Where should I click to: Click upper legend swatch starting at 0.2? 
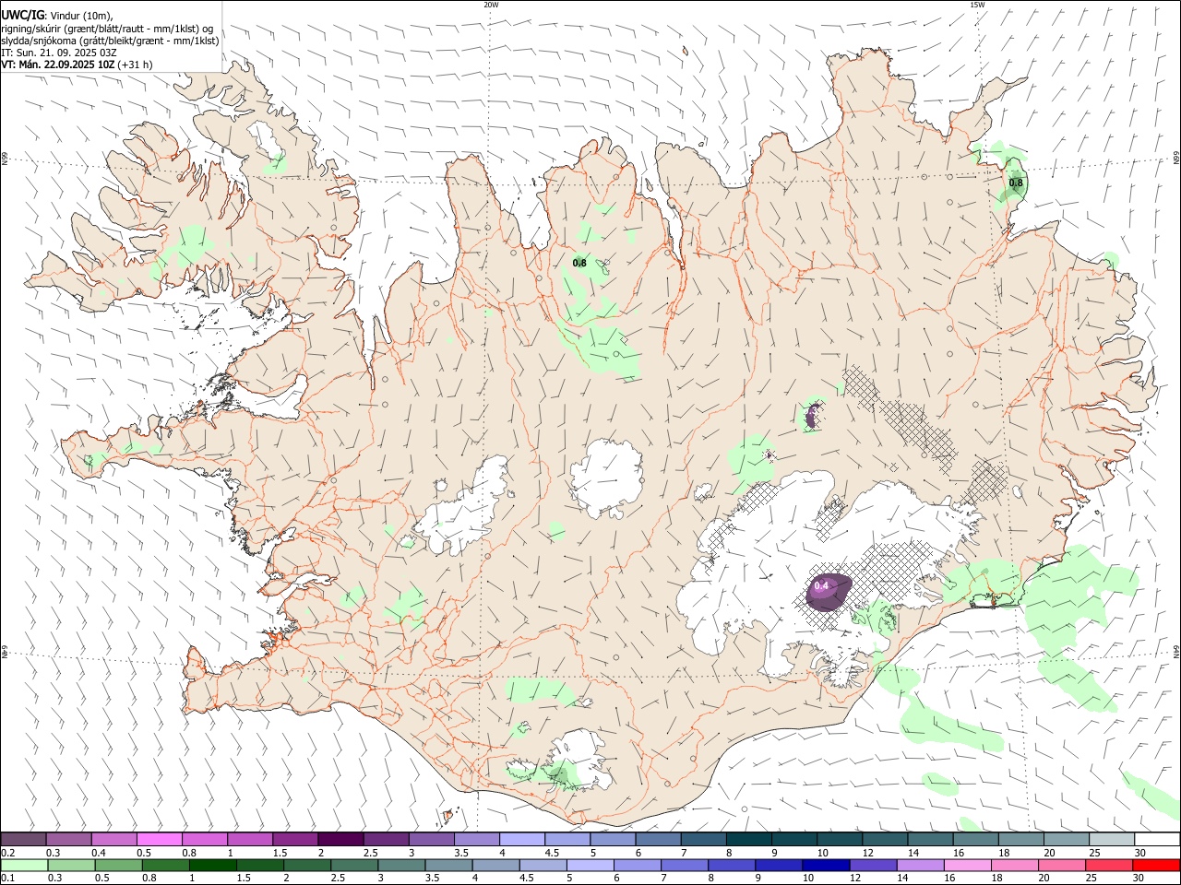tap(23, 839)
